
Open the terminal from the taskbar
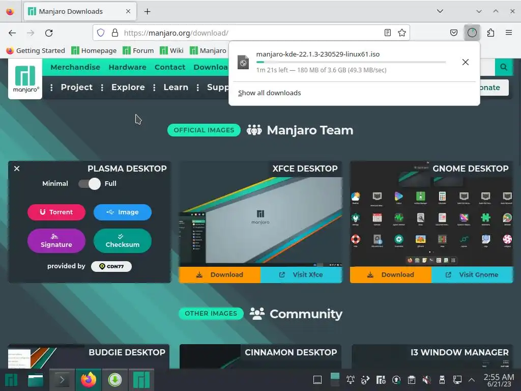(62, 380)
